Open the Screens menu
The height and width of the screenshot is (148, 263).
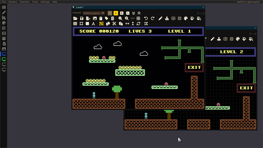[12, 2]
